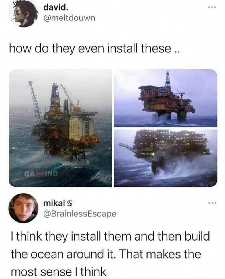
Task: Open the top-right oil platform photo
Action: point(165,98)
